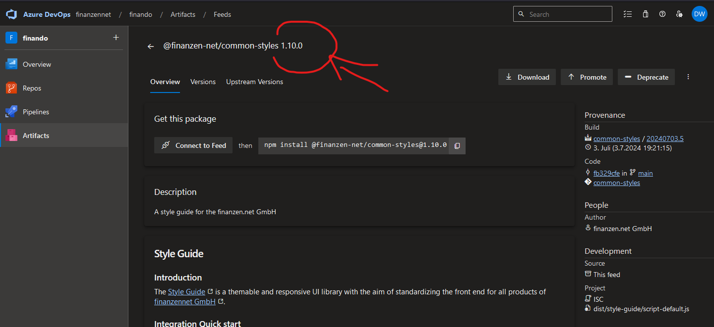Open the main branch link
Image resolution: width=714 pixels, height=327 pixels.
(x=645, y=173)
